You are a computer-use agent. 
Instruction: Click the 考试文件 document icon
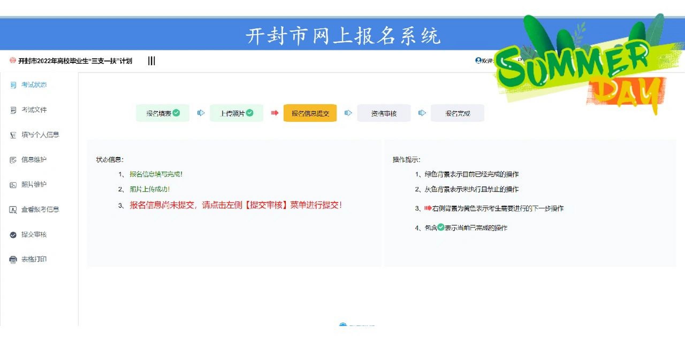click(x=13, y=110)
